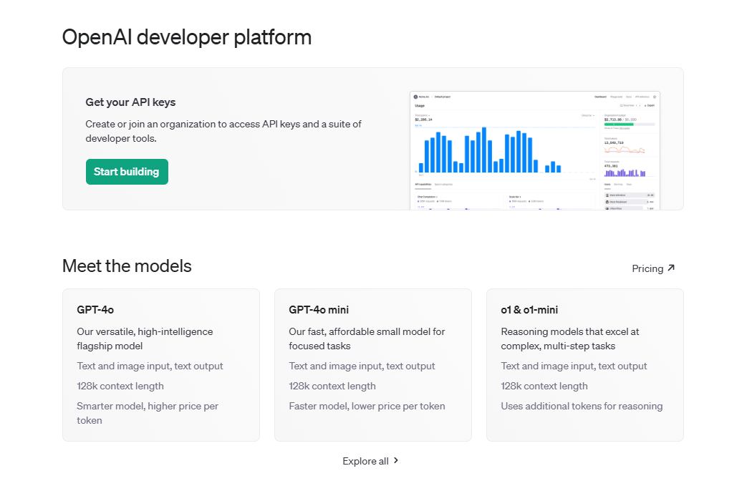Select the 'OpenAI developer platform' heading
752x486 pixels.
(x=187, y=37)
